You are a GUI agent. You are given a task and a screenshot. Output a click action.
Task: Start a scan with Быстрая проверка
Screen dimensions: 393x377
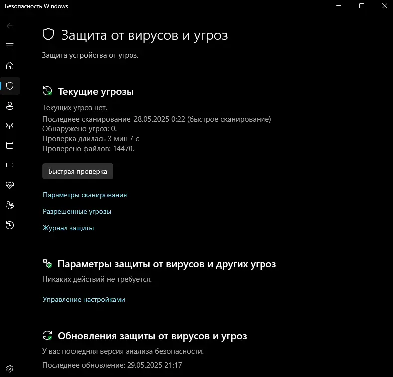click(77, 171)
